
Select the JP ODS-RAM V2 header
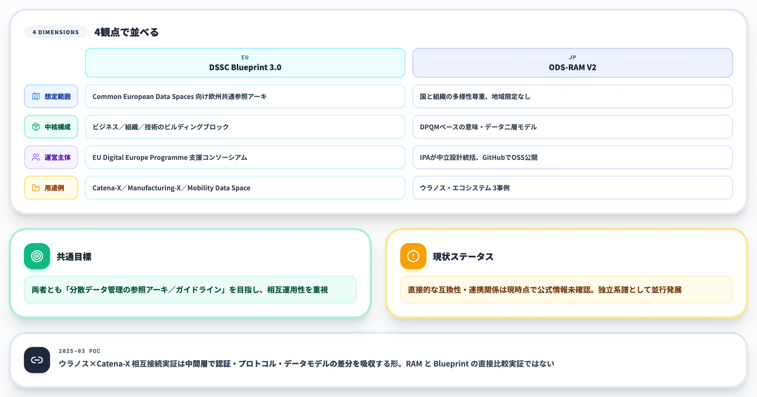[572, 63]
